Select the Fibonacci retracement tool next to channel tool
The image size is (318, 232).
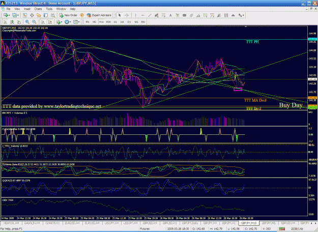coord(163,15)
